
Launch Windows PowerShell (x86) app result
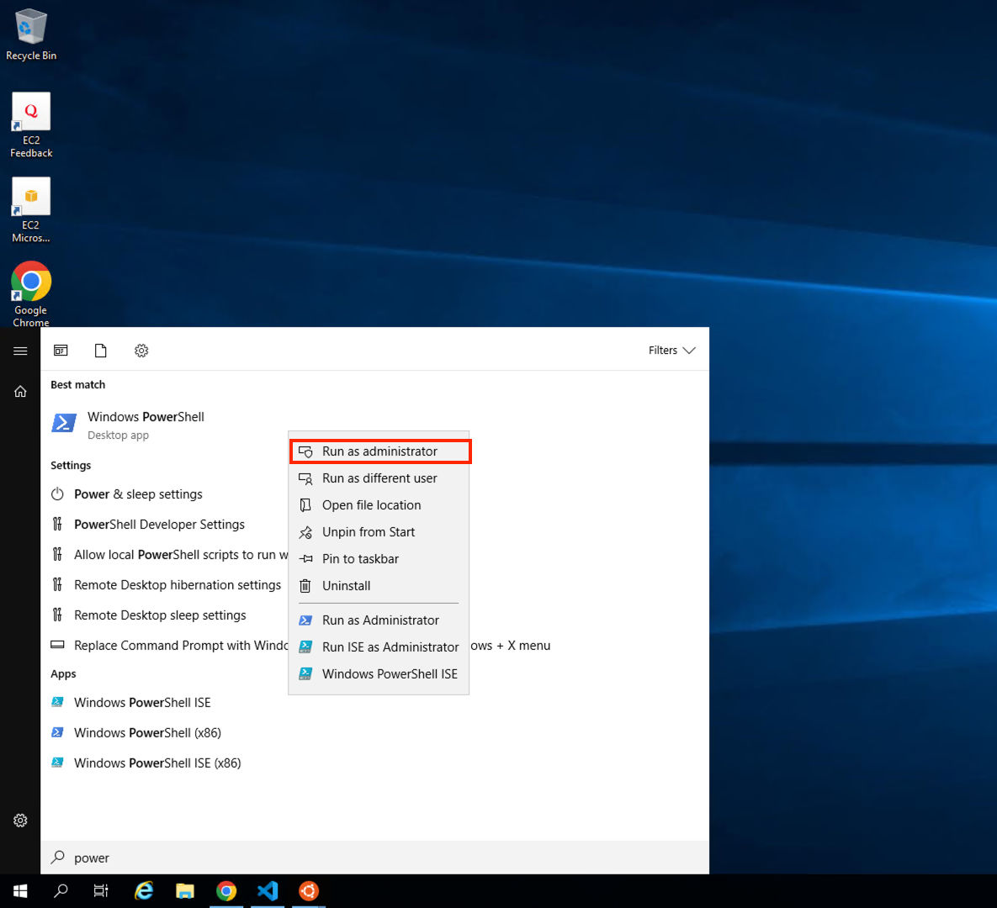coord(147,733)
